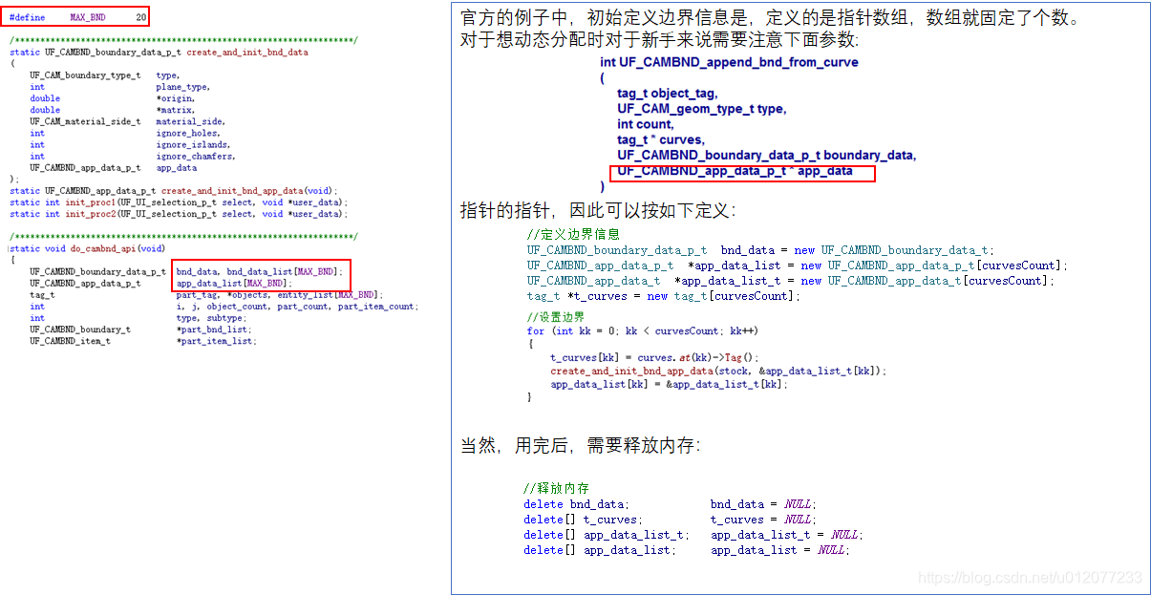Click the 'delete bnd_data;' statement
This screenshot has height=595, width=1151.
coord(576,504)
